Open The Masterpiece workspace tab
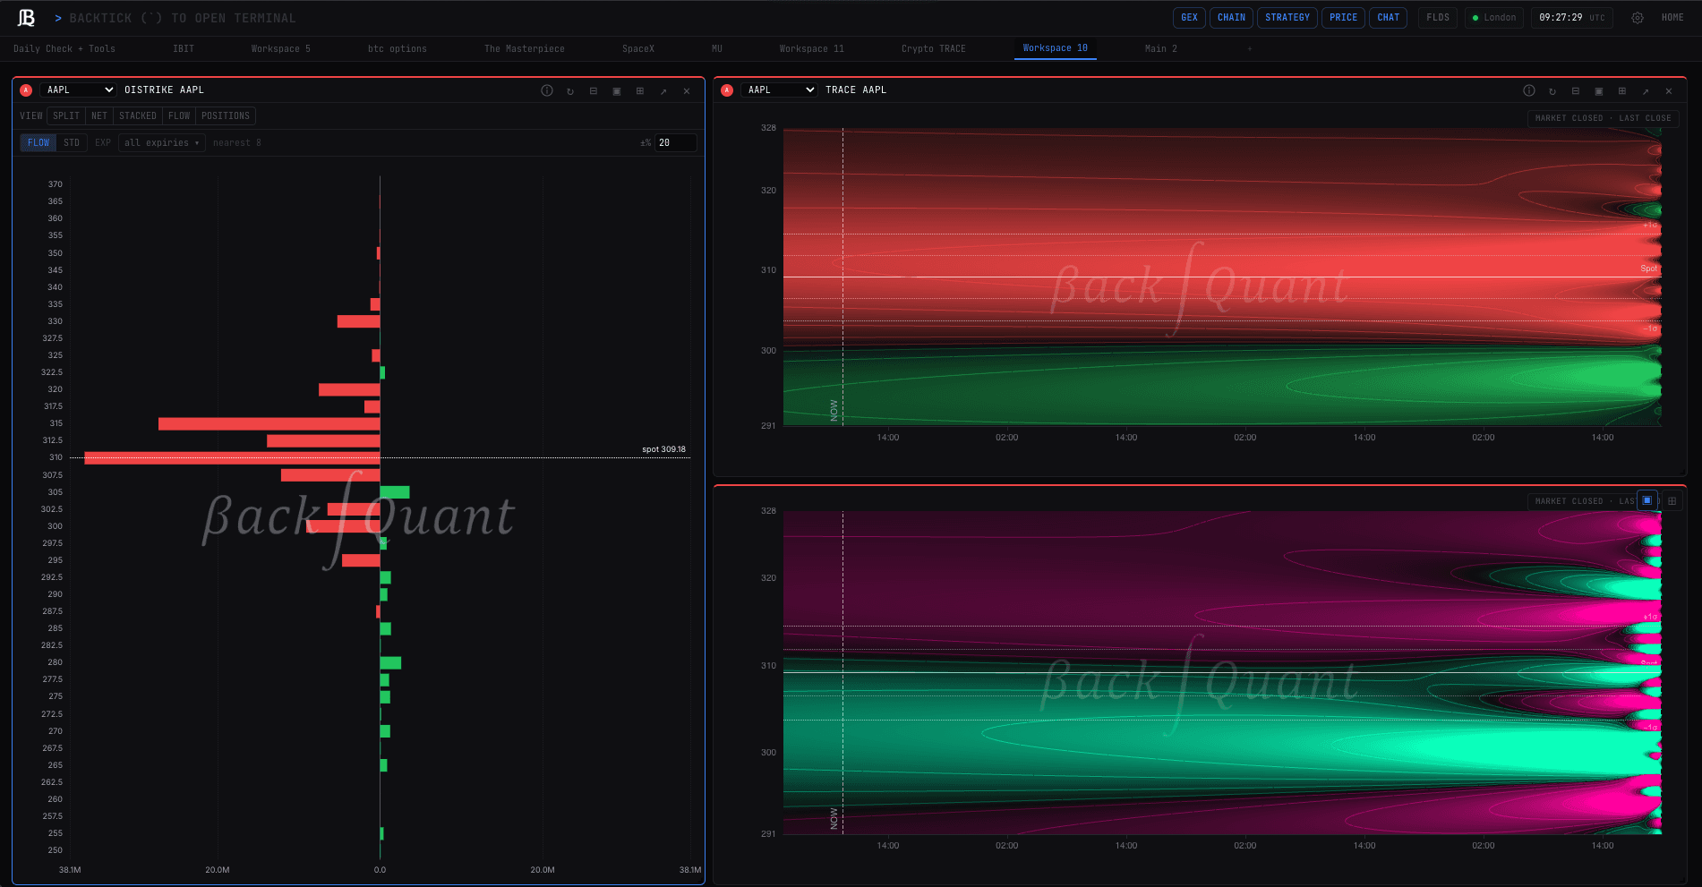This screenshot has height=887, width=1702. coord(525,48)
